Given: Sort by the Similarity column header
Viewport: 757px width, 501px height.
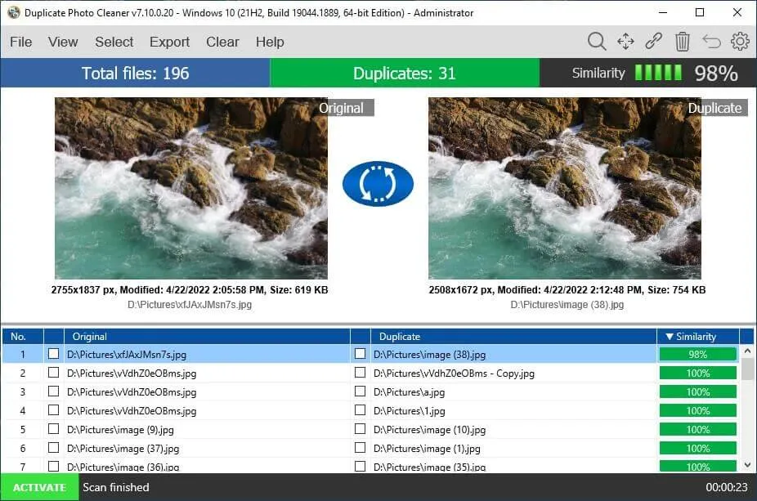Looking at the screenshot, I should [x=697, y=337].
